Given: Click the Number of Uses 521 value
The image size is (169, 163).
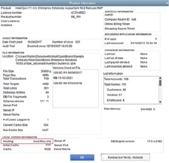Looking at the screenshot, I should click(x=78, y=42).
